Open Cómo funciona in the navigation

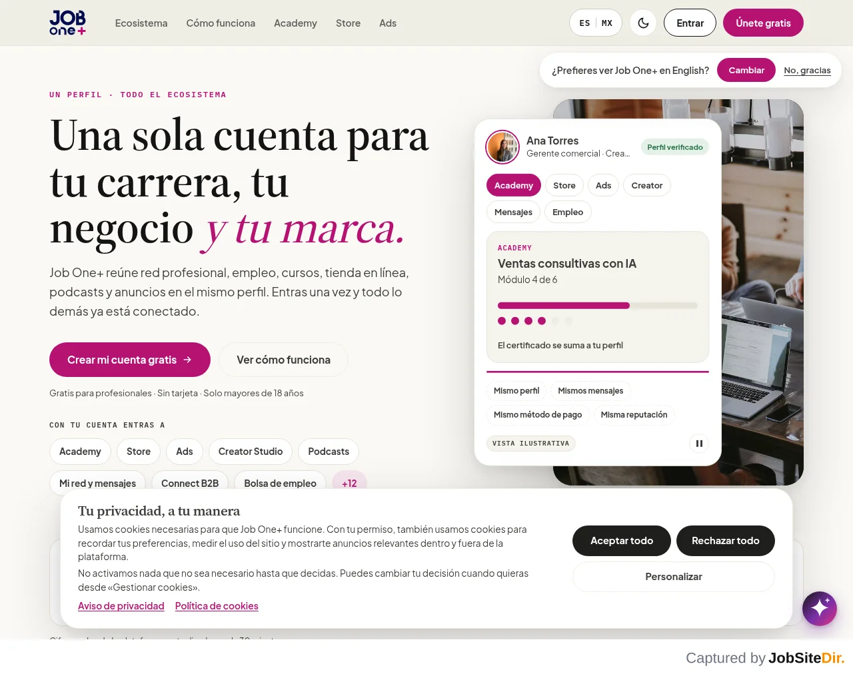(x=221, y=23)
